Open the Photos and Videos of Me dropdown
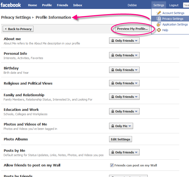This screenshot has height=177, width=189. point(121,126)
